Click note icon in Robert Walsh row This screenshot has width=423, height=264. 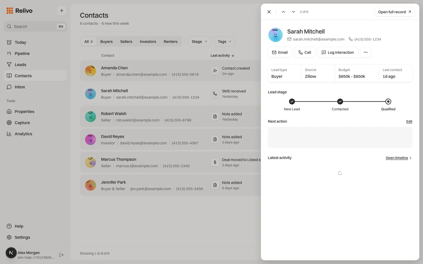(215, 116)
